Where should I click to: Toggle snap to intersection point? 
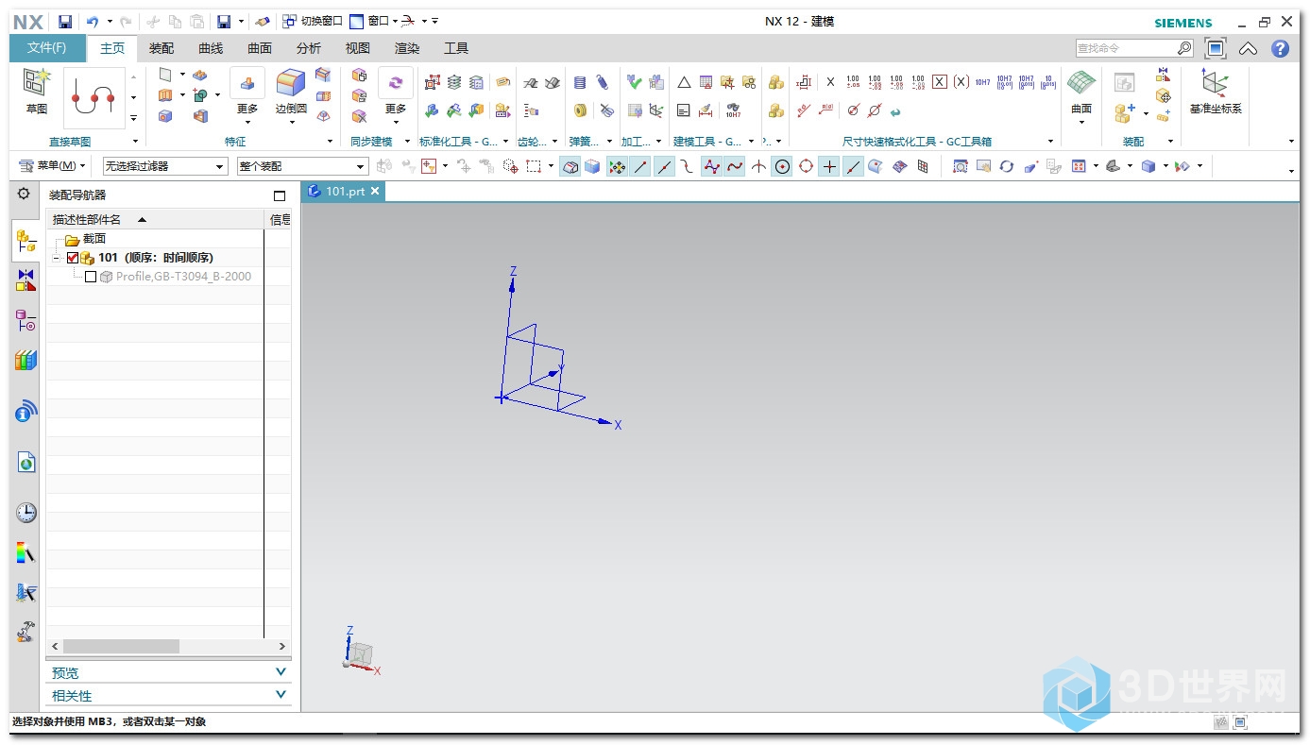point(758,166)
